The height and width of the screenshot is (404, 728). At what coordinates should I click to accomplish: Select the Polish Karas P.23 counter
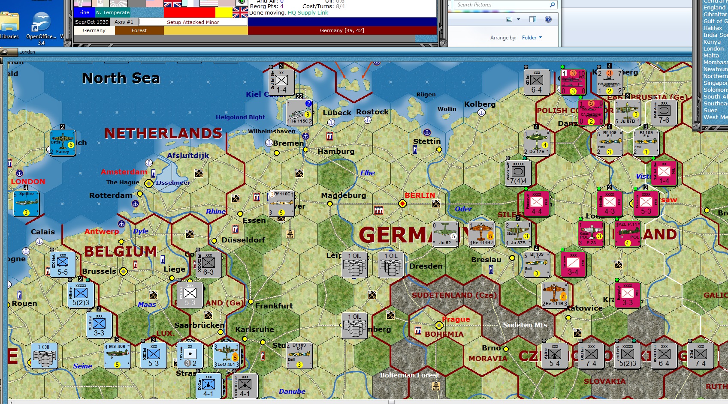(x=591, y=234)
